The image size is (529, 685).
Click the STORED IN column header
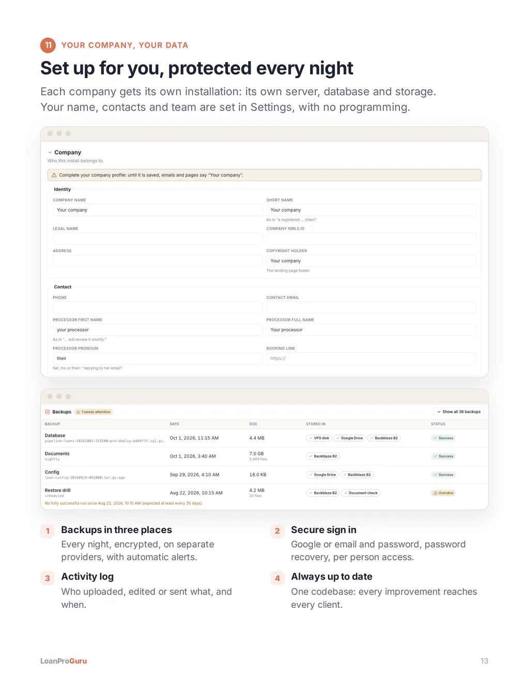316,424
